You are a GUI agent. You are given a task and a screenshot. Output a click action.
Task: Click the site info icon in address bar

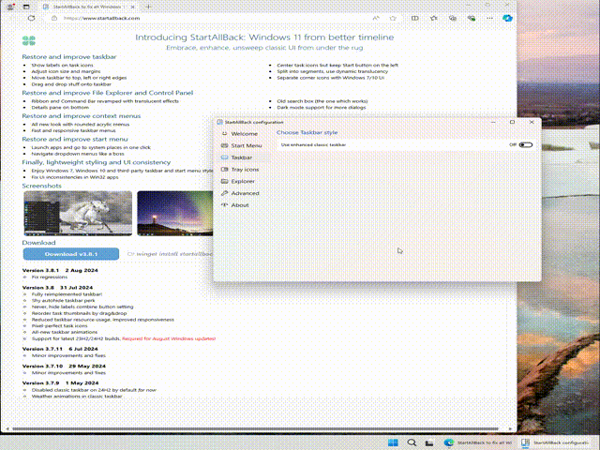pyautogui.click(x=54, y=18)
